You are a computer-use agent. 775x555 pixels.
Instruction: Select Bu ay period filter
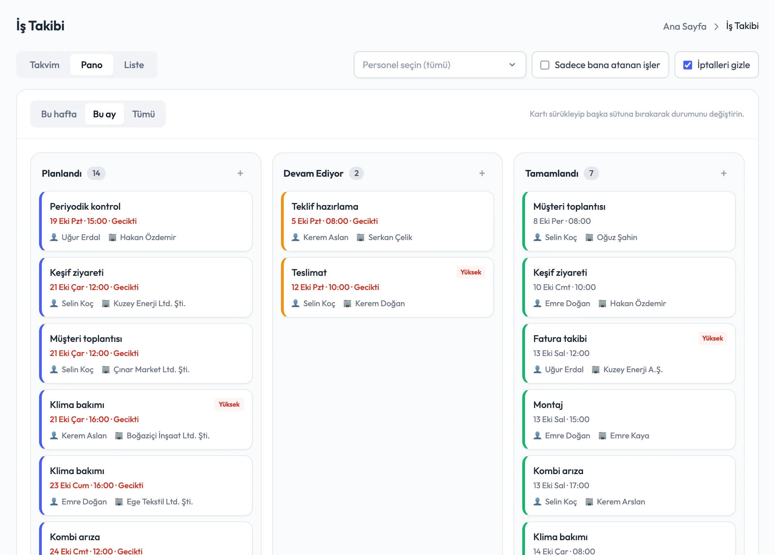104,114
